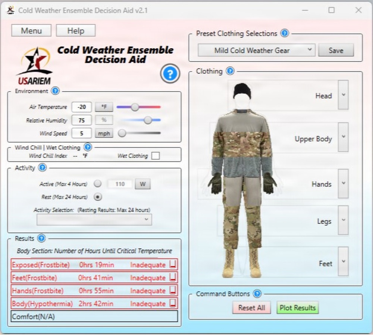
Task: Open the Activity Selection dropdown
Action: click(94, 220)
